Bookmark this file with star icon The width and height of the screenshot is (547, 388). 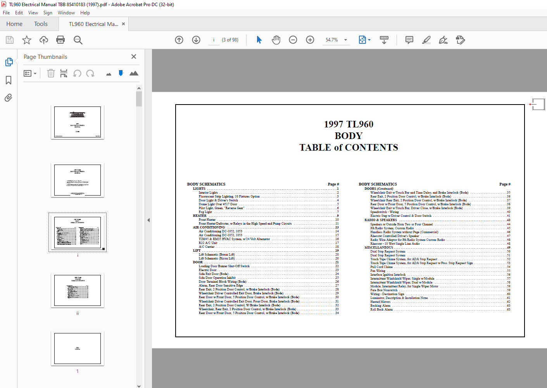click(x=27, y=40)
